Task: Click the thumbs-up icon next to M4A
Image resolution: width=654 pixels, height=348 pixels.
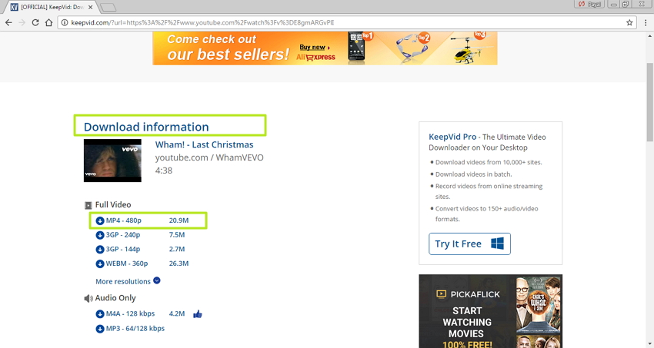Action: tap(198, 314)
